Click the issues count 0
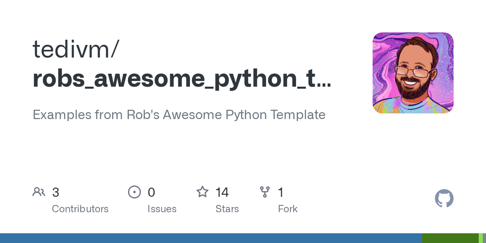The height and width of the screenshot is (243, 486). click(151, 192)
